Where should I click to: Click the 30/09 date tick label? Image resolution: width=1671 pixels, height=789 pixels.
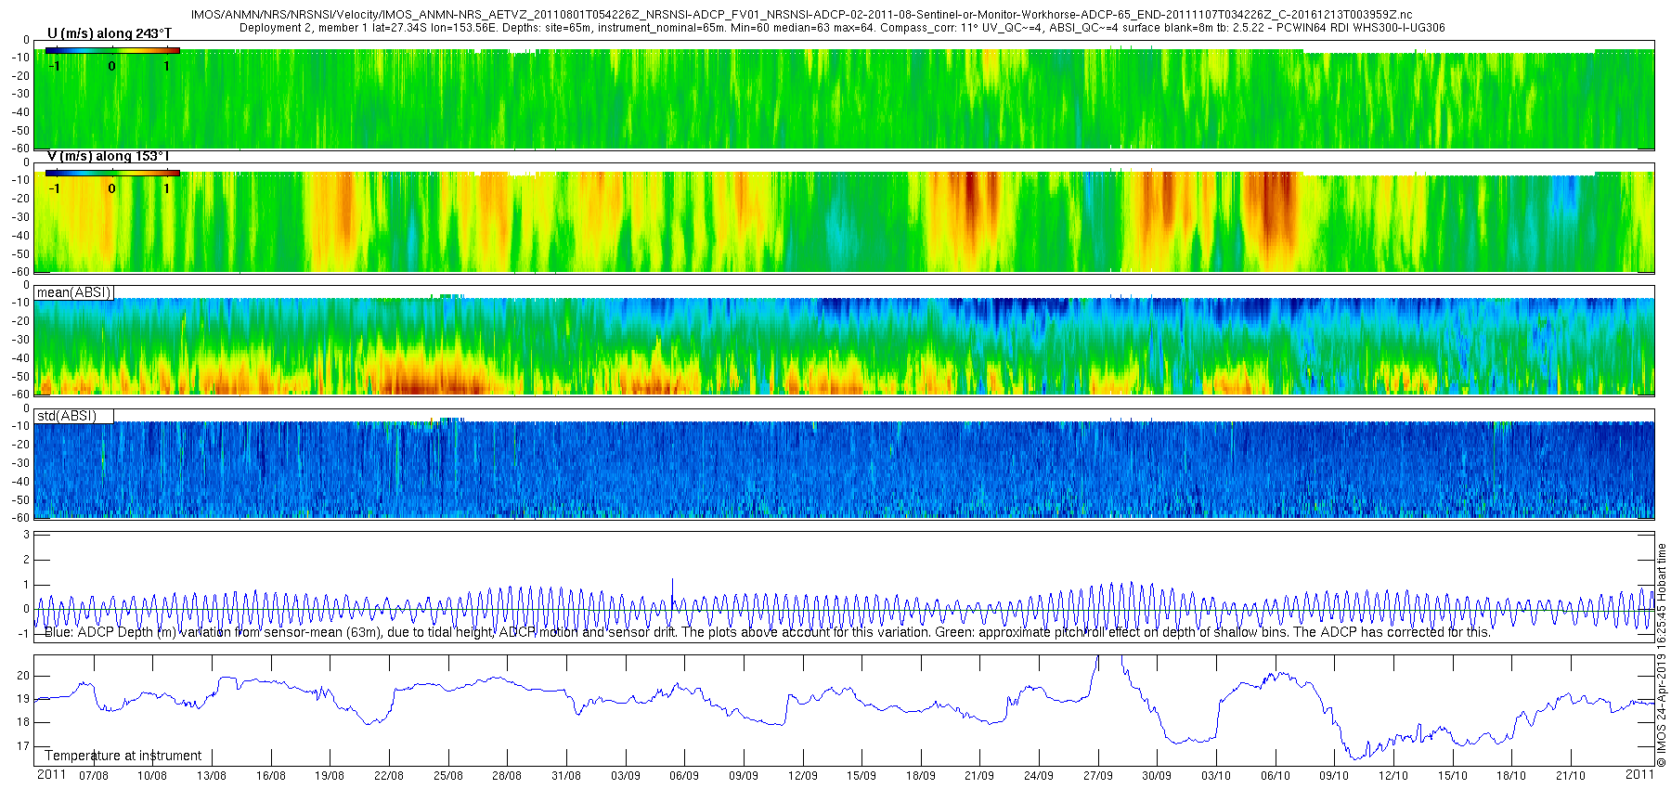(1157, 776)
